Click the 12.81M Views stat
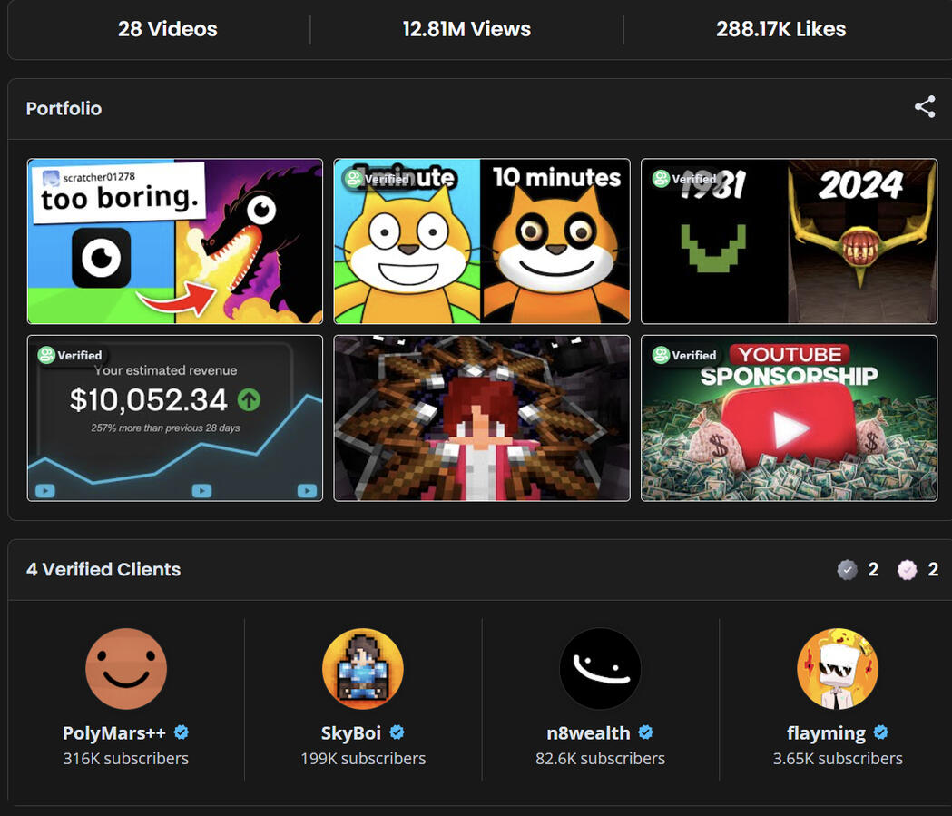Viewport: 952px width, 816px height. click(x=466, y=29)
